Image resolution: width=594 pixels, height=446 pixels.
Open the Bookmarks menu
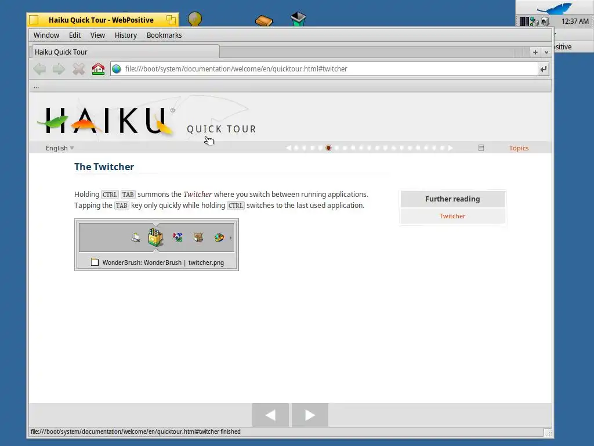(x=164, y=35)
